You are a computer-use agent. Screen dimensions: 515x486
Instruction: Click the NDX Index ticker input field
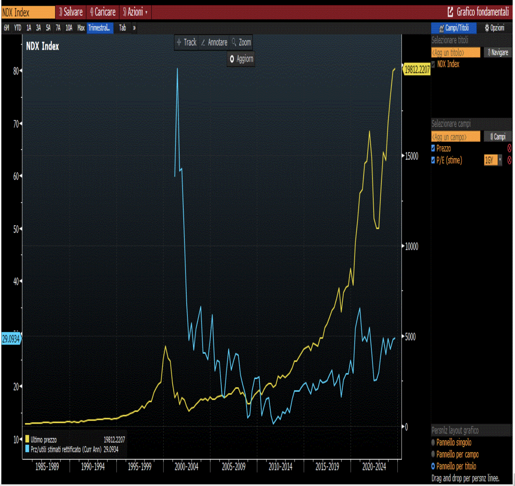28,12
